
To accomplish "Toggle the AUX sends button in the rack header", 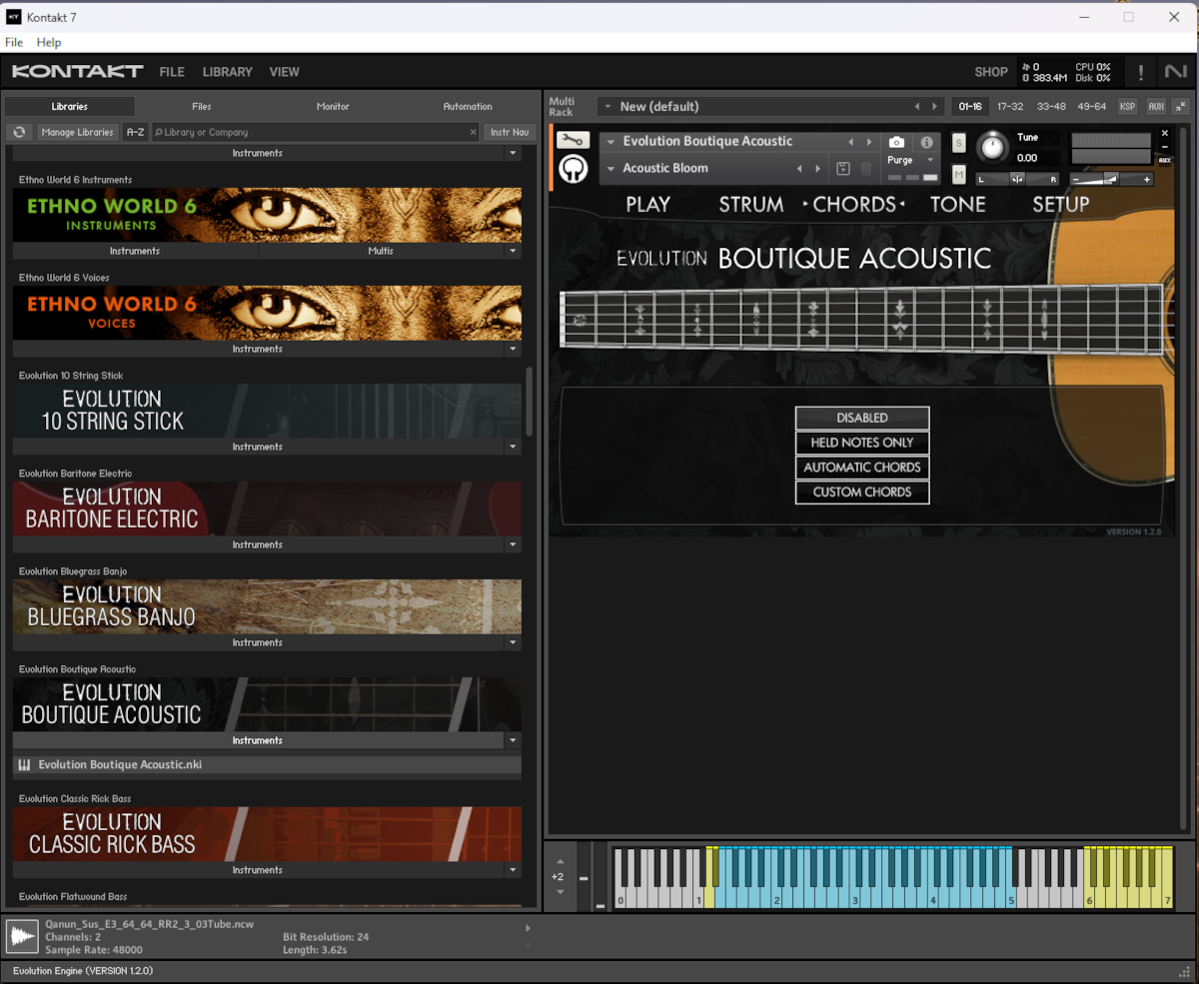I will [x=1156, y=107].
